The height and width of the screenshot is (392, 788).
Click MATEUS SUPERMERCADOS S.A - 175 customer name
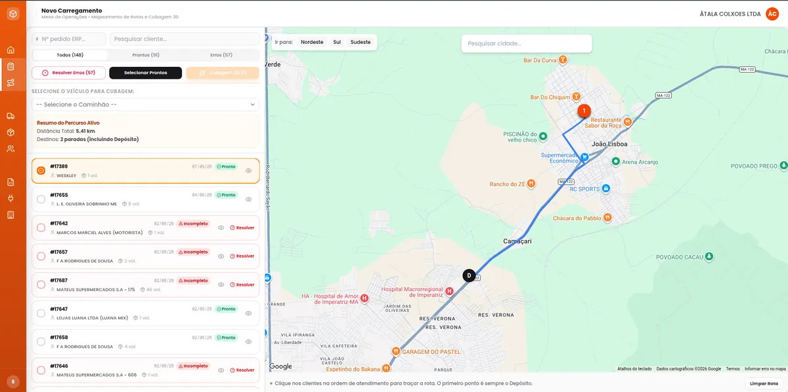coord(96,289)
